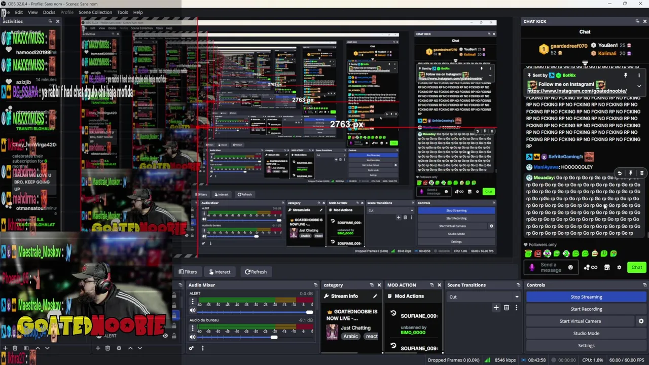
Task: Start Recording from the Controls dock
Action: pyautogui.click(x=586, y=309)
